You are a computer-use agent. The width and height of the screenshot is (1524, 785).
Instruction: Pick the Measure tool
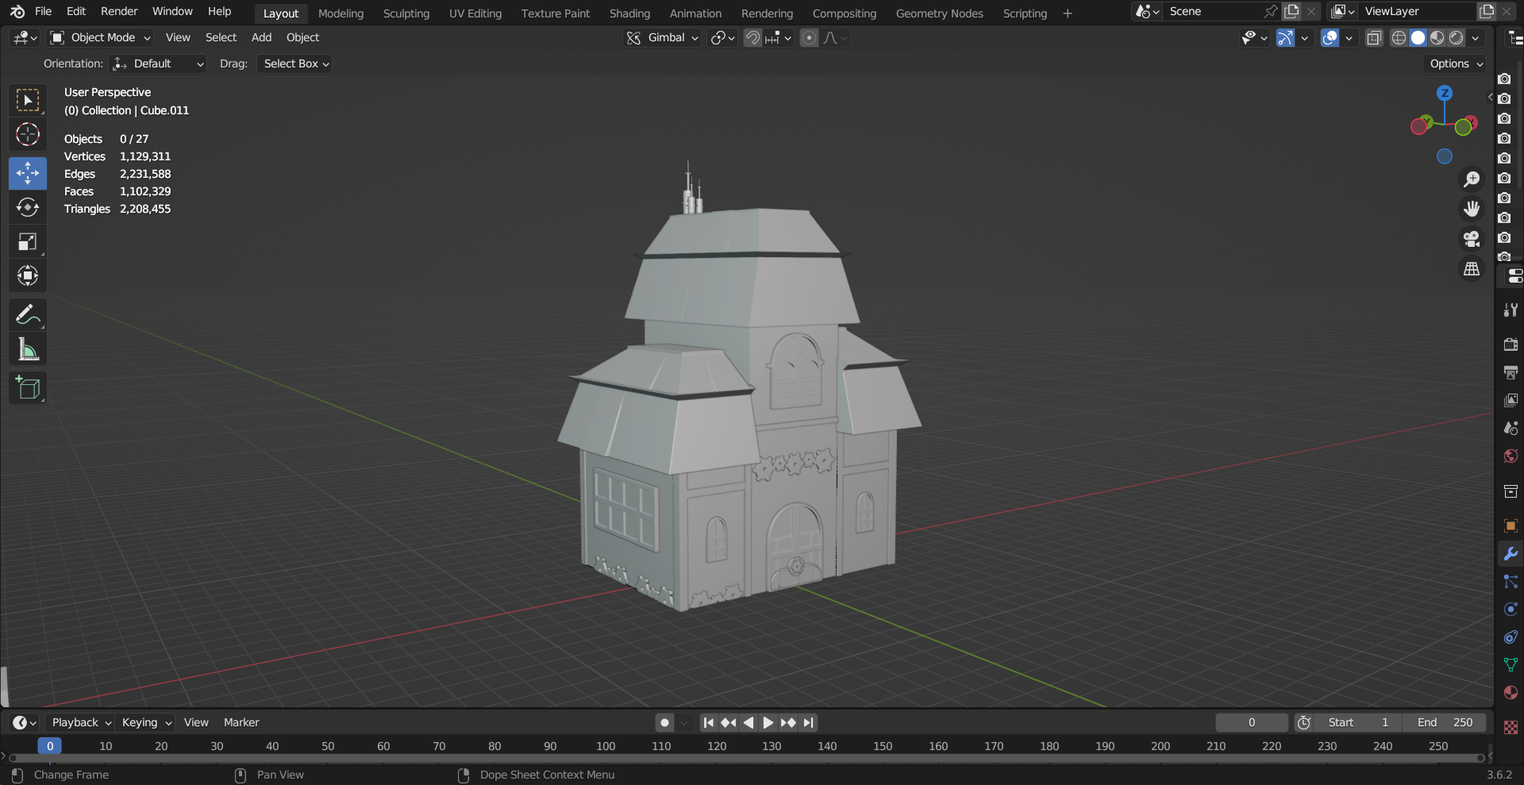28,349
